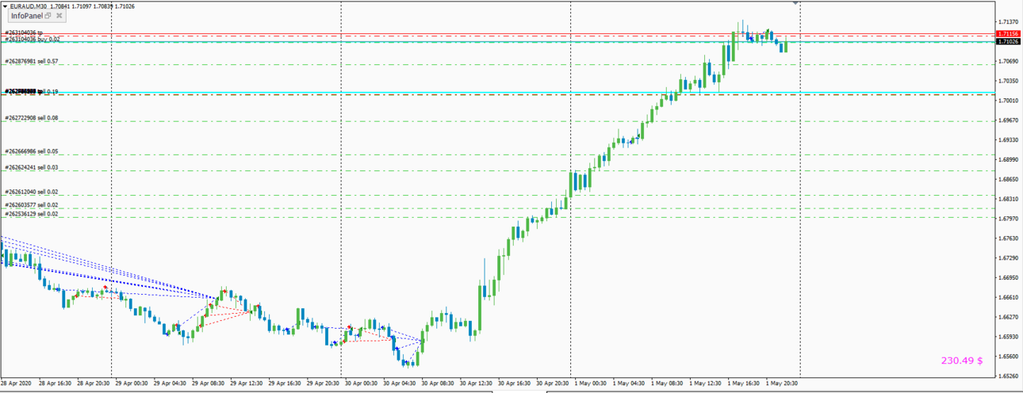This screenshot has height=393, width=1023.
Task: Select order label #262624241 sell 0.03
Action: point(32,168)
